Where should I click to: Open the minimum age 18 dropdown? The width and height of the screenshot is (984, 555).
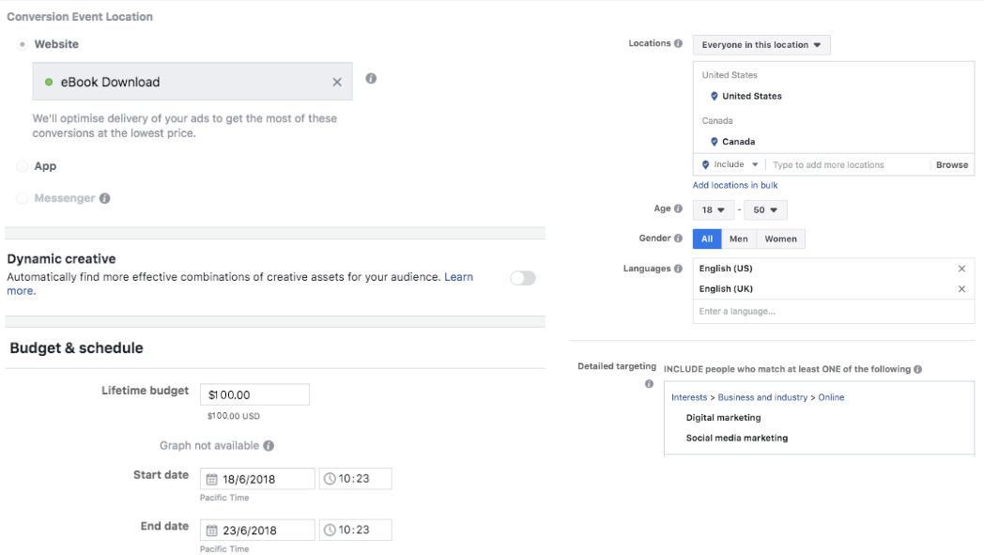click(711, 209)
